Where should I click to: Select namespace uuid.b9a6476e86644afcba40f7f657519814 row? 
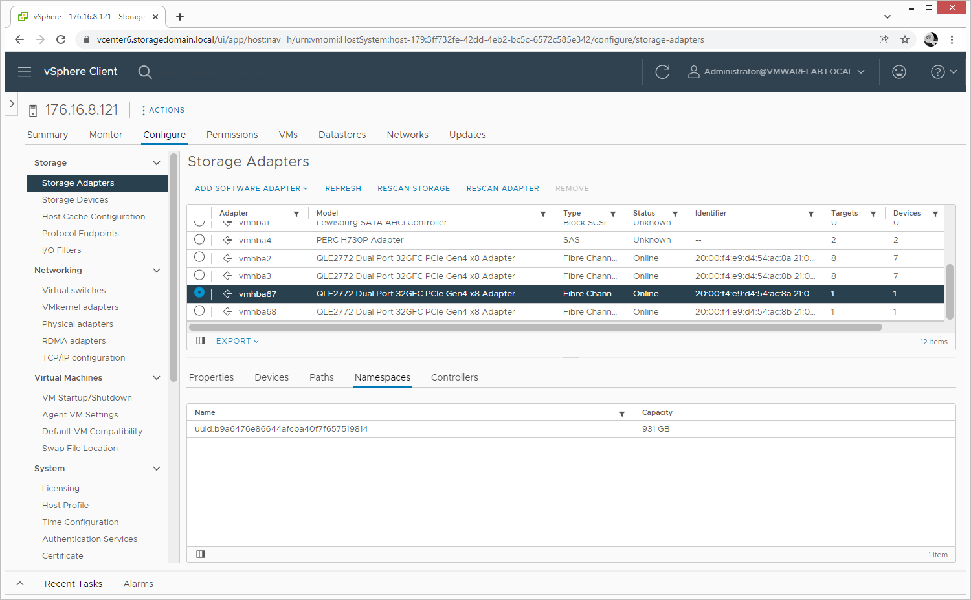click(571, 429)
